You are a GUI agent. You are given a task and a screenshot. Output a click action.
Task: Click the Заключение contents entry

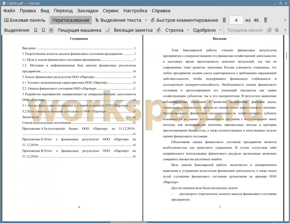point(79,117)
